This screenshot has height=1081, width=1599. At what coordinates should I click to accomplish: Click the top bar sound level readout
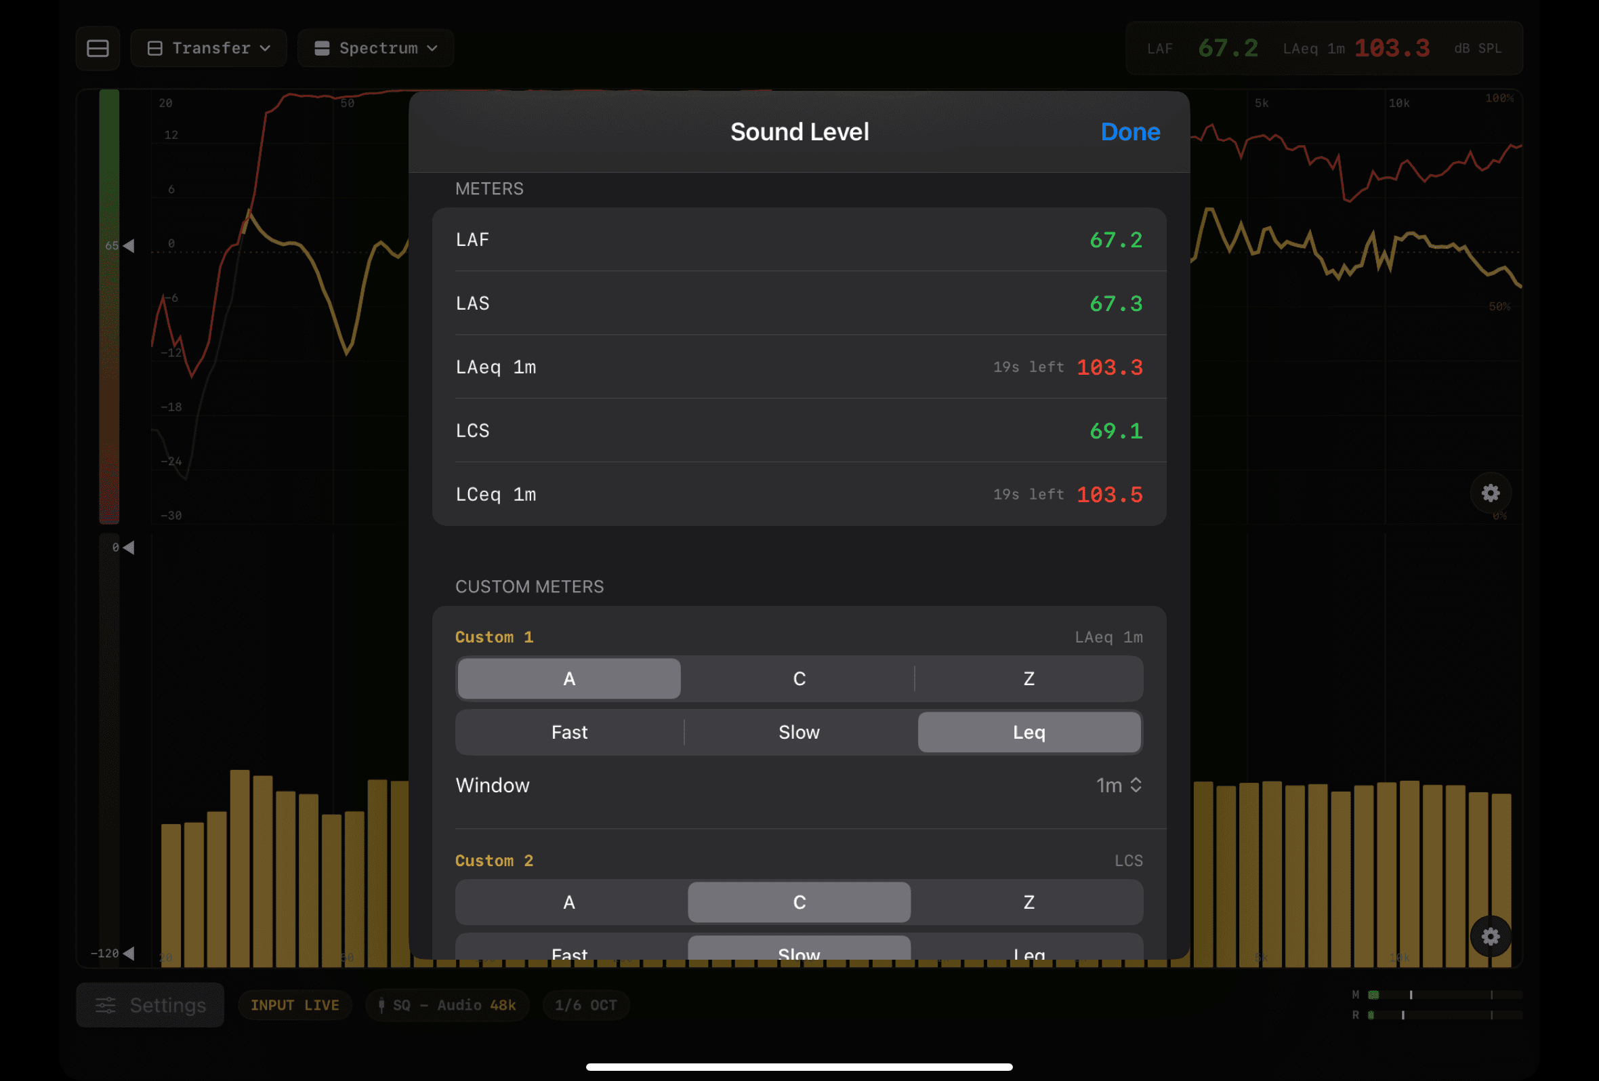coord(1324,48)
